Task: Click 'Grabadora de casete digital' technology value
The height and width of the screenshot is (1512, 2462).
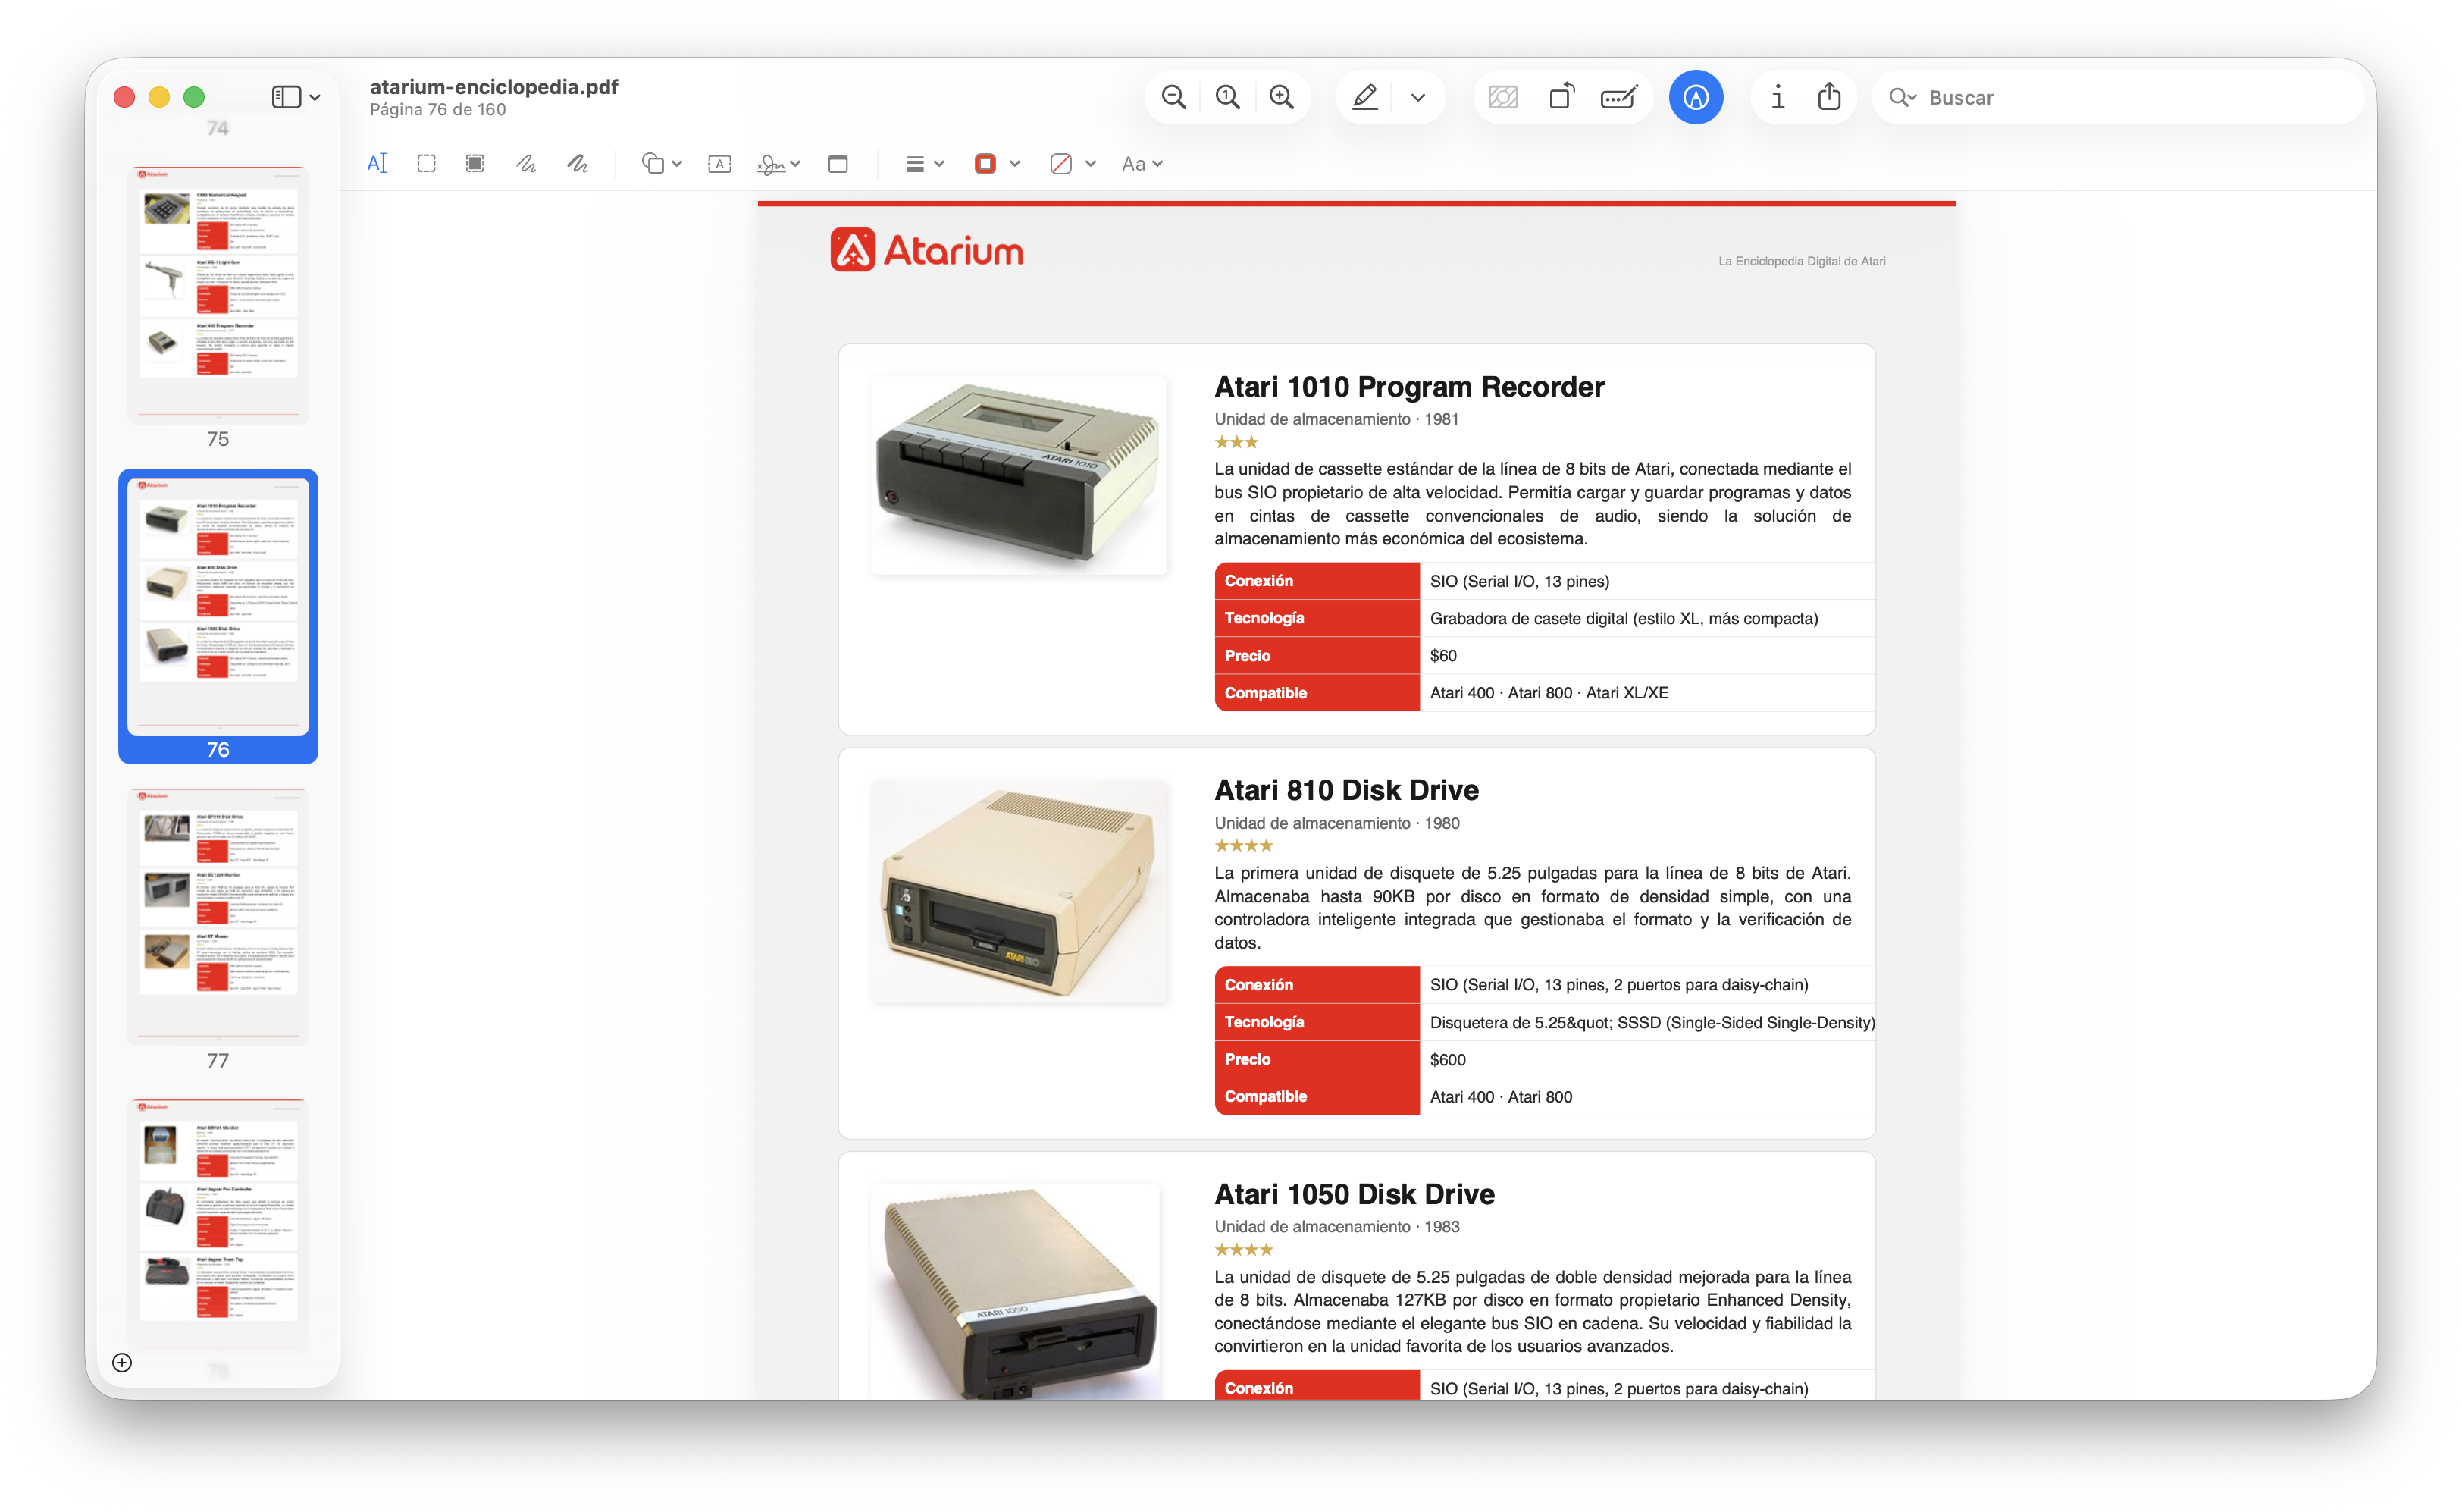Action: [x=1624, y=618]
